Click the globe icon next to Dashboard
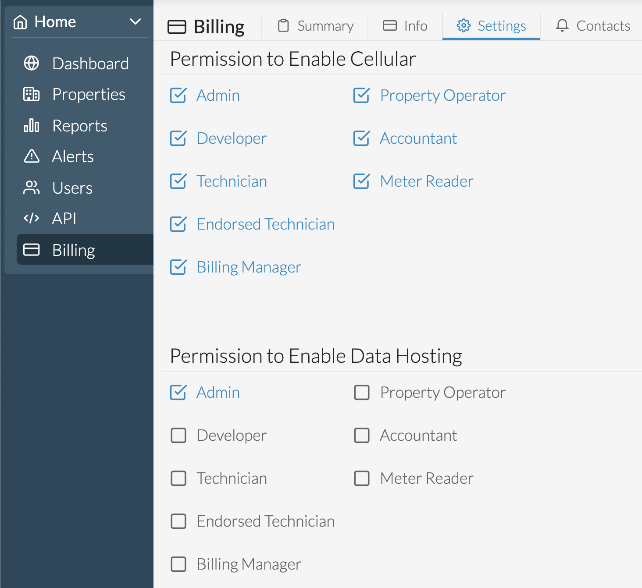Viewport: 642px width, 588px height. pyautogui.click(x=31, y=64)
